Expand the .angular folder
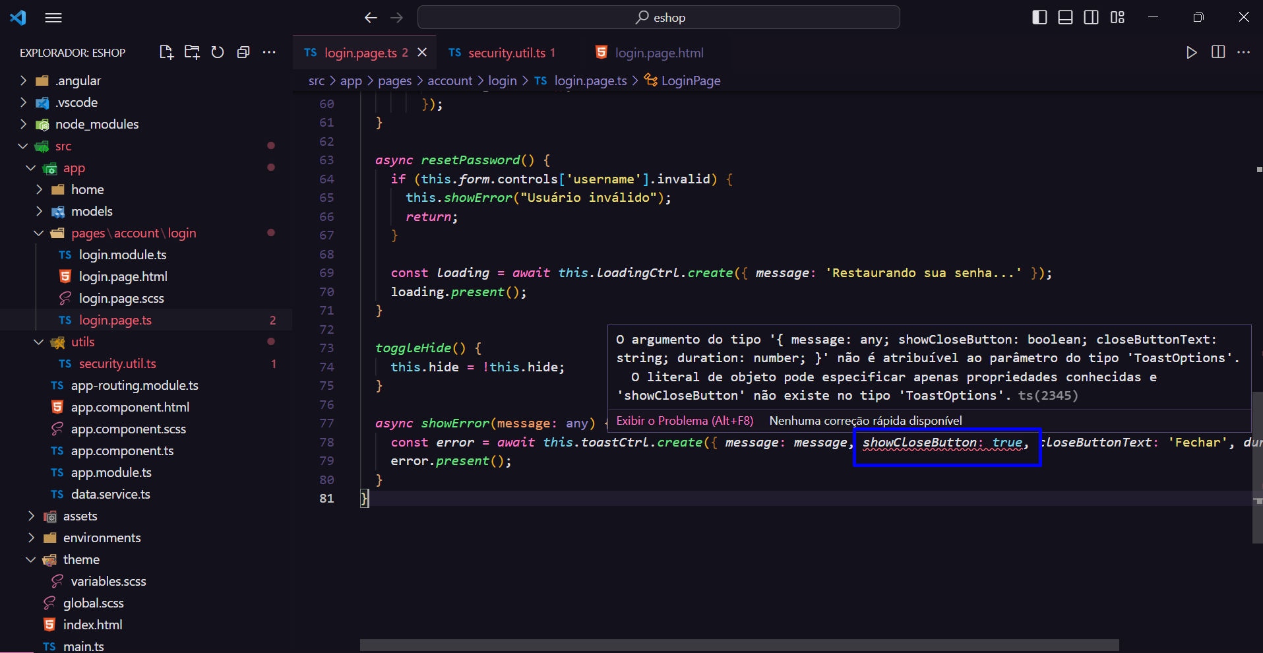 [x=23, y=80]
